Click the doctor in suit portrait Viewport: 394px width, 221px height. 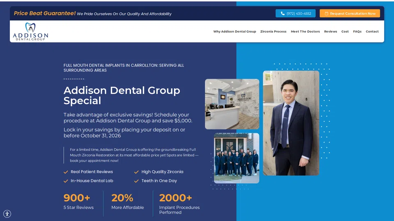coord(291,123)
